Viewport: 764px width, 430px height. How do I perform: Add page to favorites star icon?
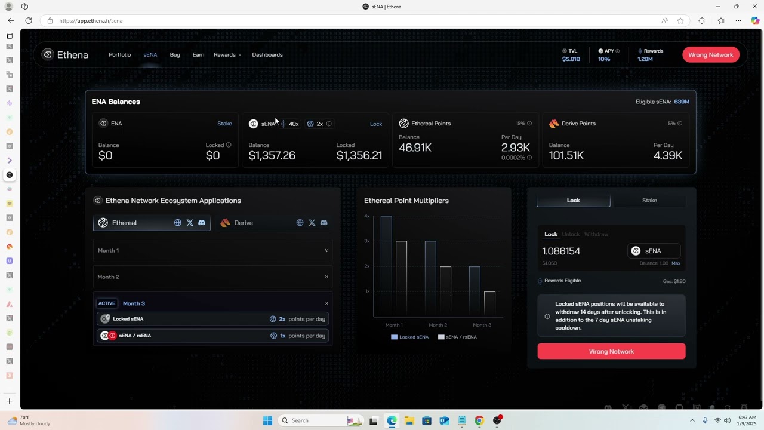pyautogui.click(x=680, y=21)
